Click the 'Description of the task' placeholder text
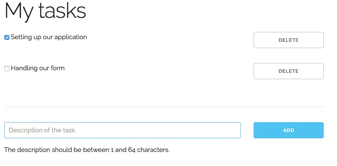Viewport: 337px width, 166px height. 42,130
